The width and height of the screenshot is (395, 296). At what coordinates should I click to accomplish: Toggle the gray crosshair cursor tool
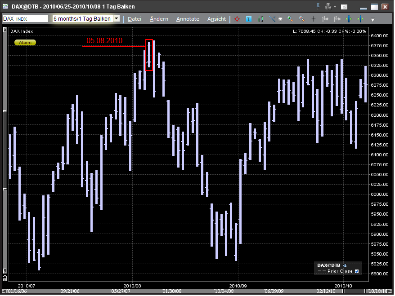(x=314, y=19)
